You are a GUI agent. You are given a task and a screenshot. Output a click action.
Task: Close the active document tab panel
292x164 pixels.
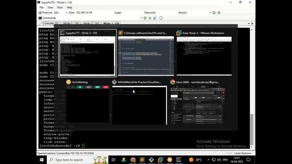point(252,24)
